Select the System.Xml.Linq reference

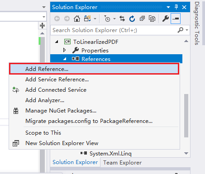point(110,154)
